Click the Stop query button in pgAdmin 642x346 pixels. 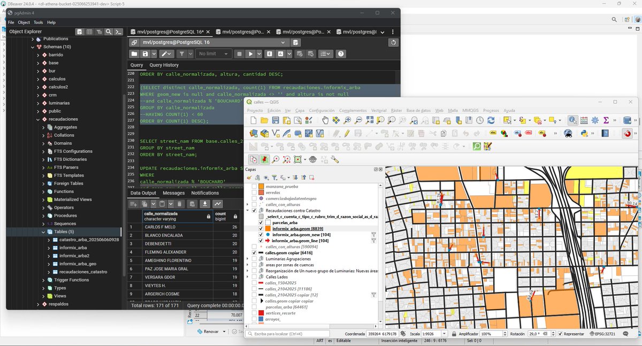click(x=240, y=54)
